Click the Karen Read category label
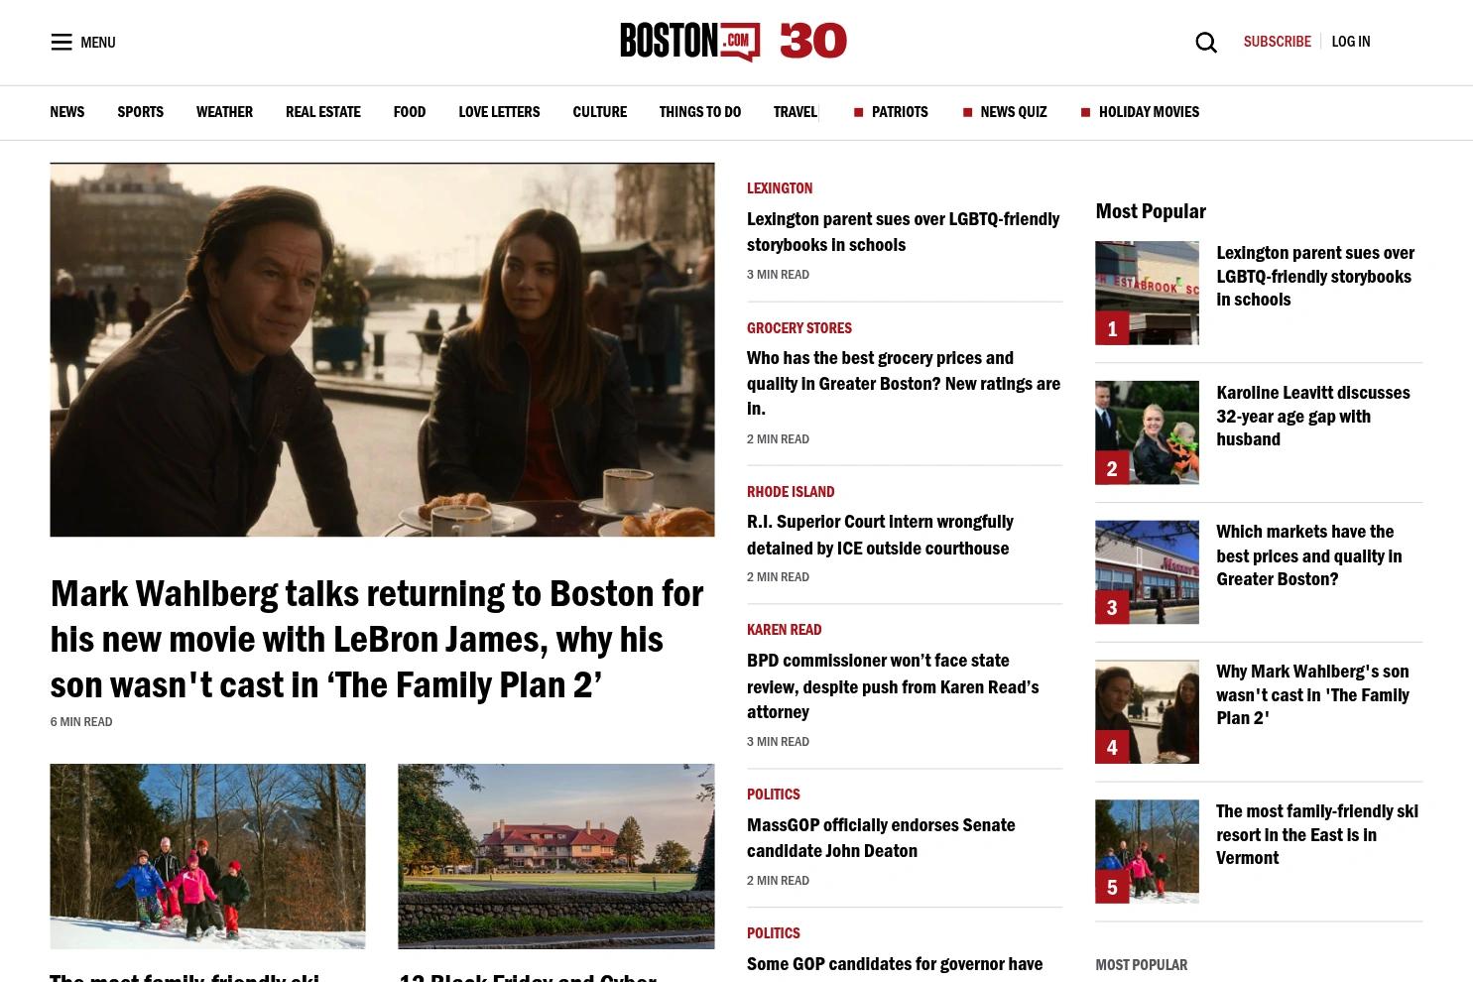Screen dimensions: 1473x982 coord(784,630)
